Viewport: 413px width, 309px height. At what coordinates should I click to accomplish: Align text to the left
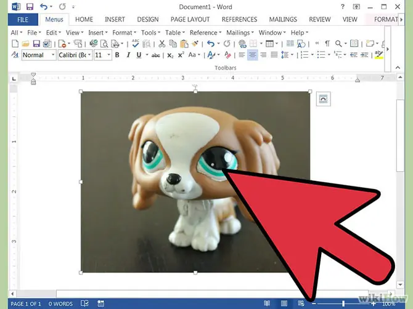tap(242, 55)
